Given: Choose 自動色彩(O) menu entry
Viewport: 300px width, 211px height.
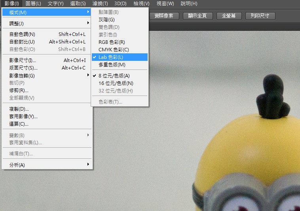Looking at the screenshot, I should tap(46, 49).
